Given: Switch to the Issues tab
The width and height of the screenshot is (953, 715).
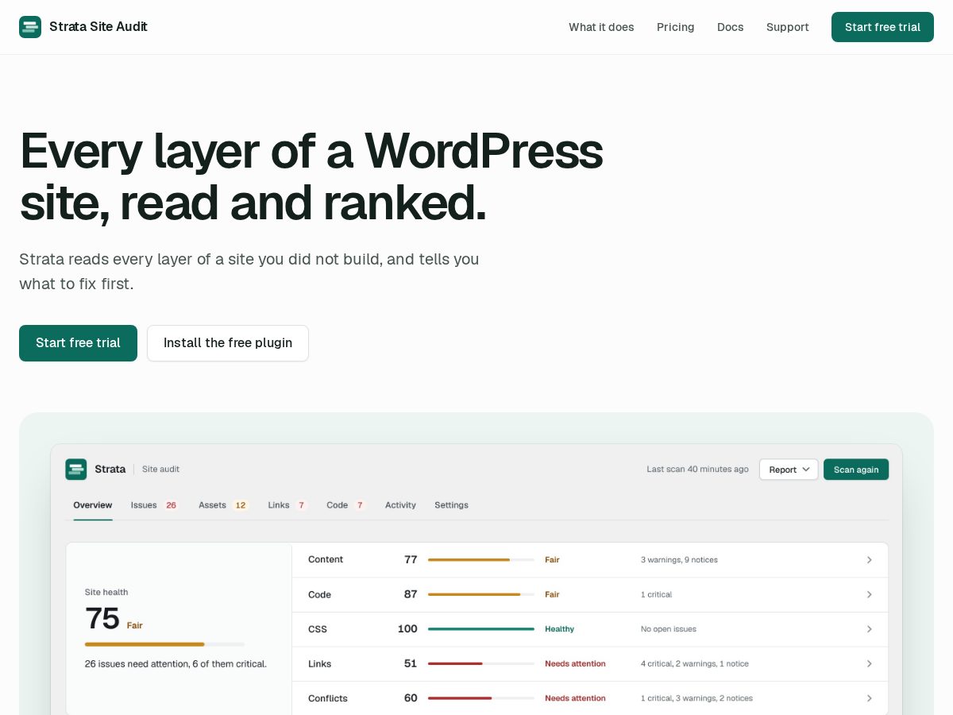Looking at the screenshot, I should [x=155, y=505].
